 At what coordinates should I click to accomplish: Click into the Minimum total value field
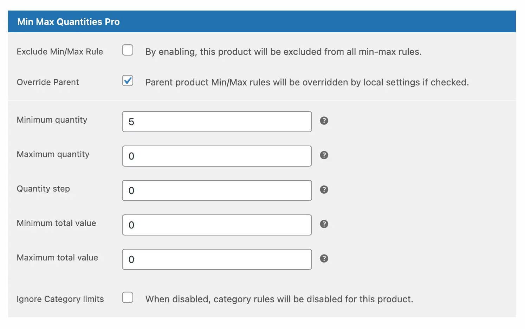217,225
